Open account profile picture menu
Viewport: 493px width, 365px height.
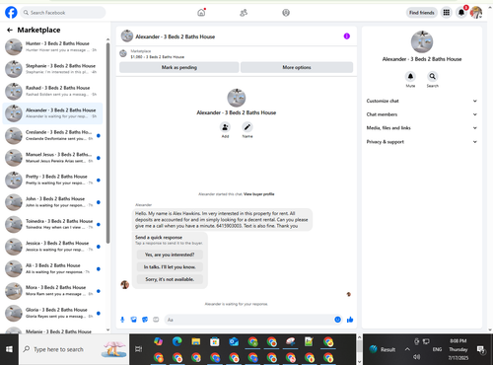coord(476,13)
